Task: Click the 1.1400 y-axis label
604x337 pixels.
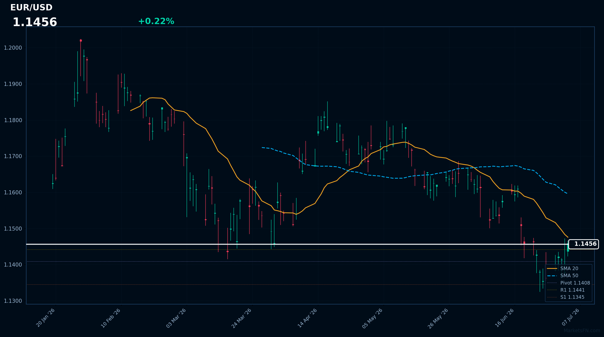Action: click(13, 265)
